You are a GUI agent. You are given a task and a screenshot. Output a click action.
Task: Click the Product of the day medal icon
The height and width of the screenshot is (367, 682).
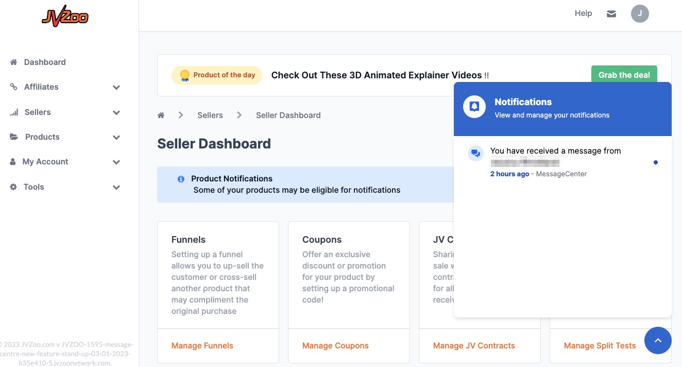pyautogui.click(x=184, y=75)
